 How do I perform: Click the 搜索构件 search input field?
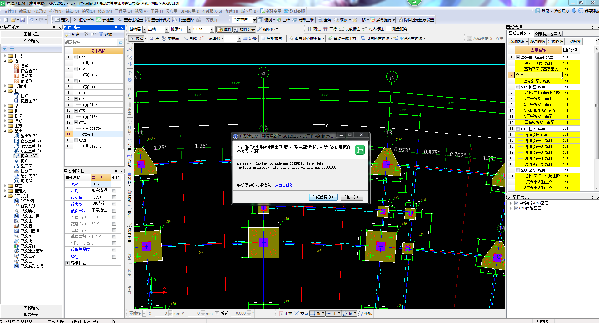[x=91, y=42]
